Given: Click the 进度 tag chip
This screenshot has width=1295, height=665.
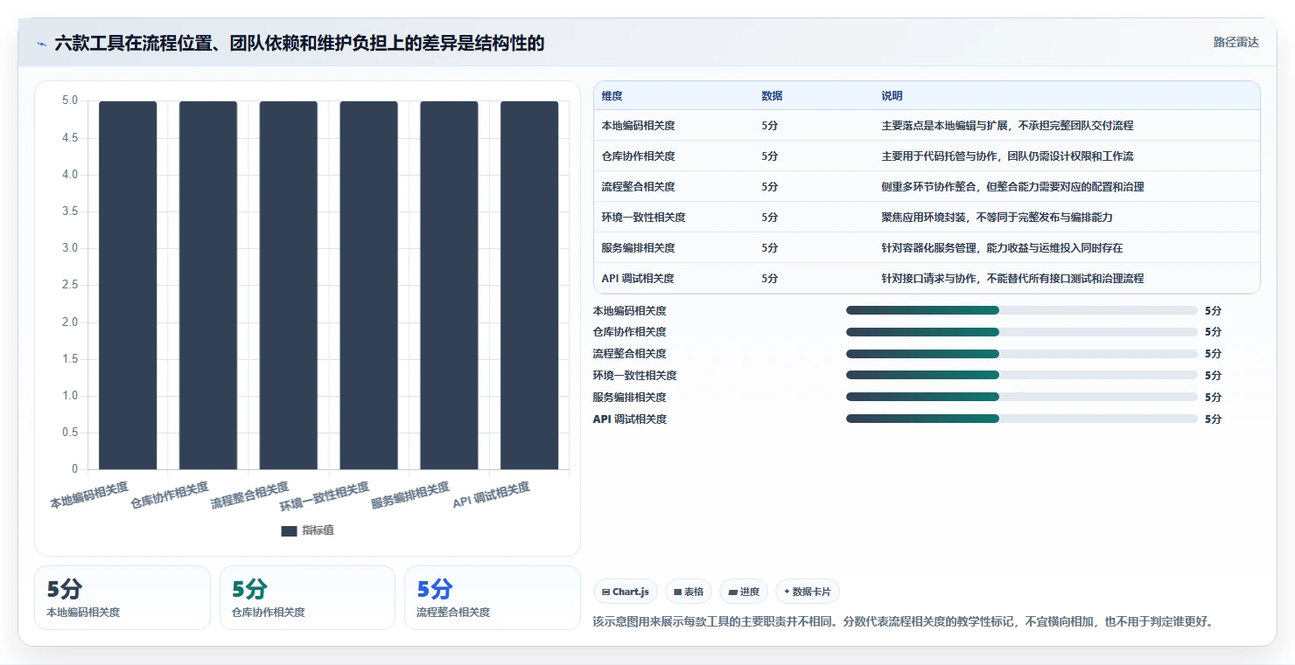Looking at the screenshot, I should pos(744,592).
